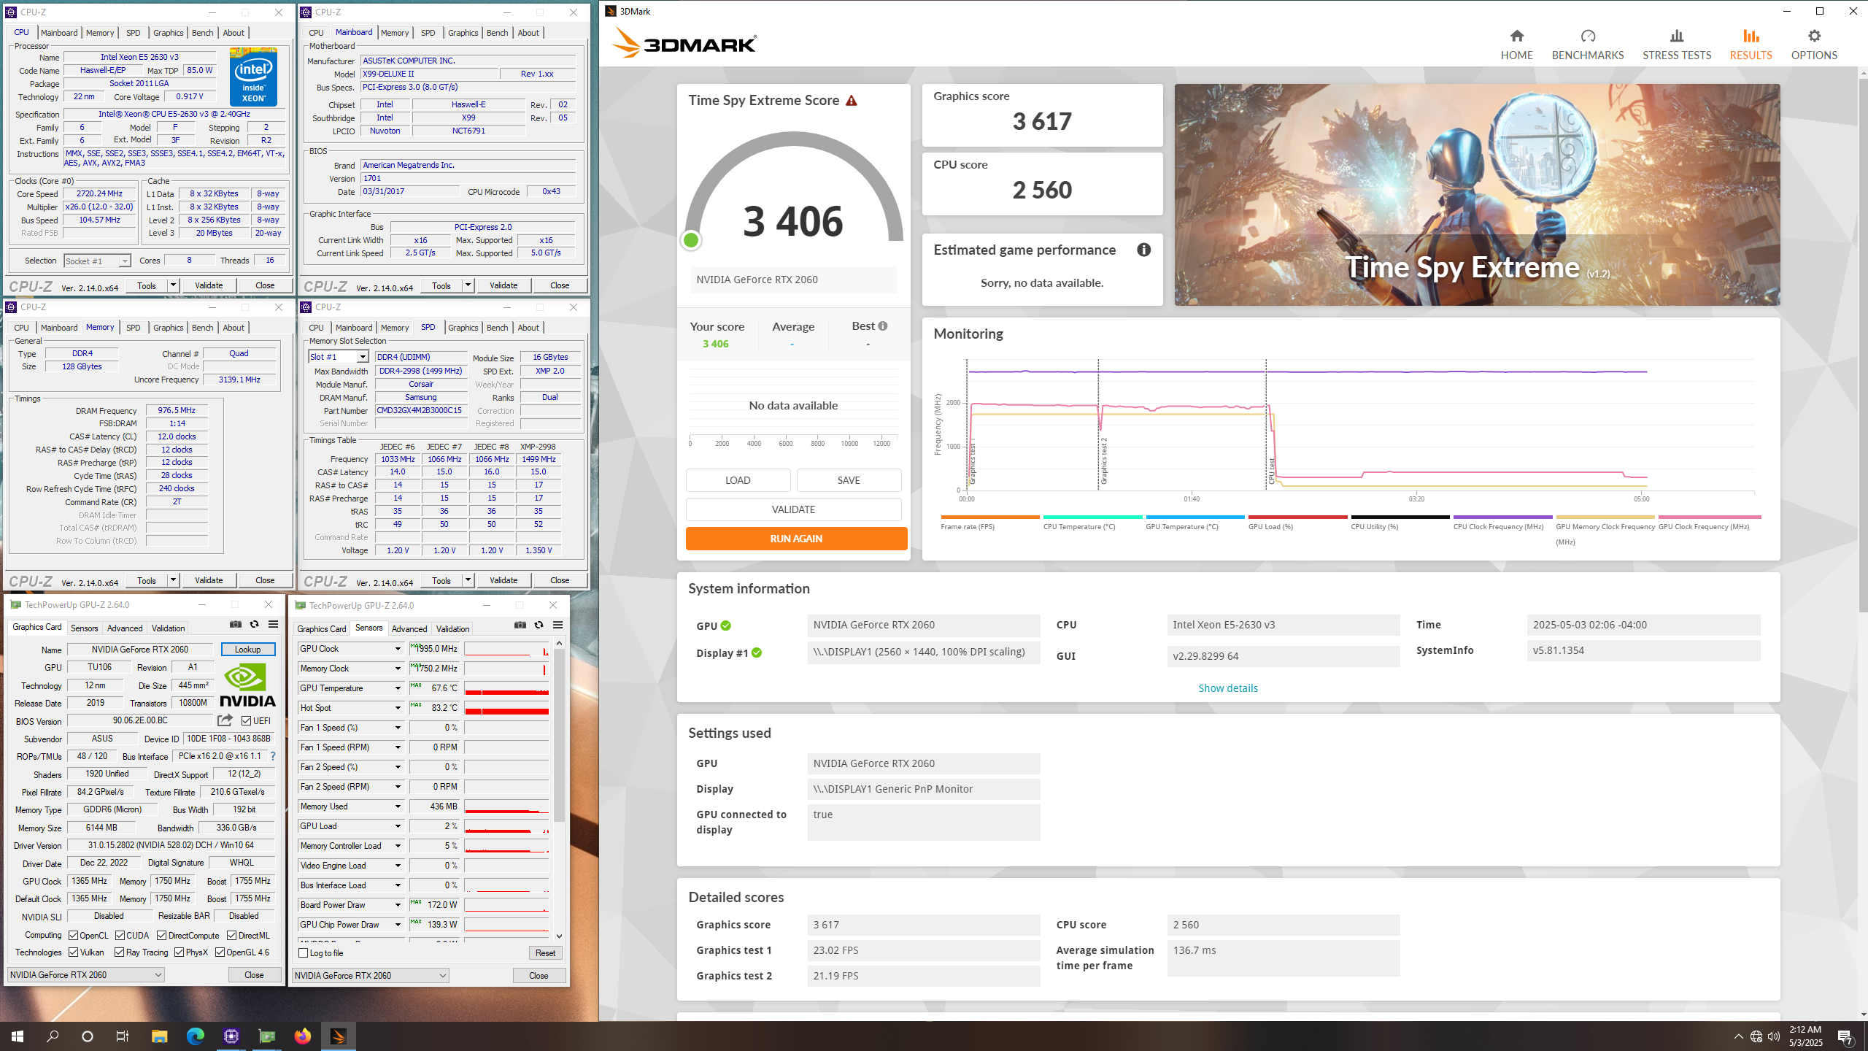The width and height of the screenshot is (1868, 1051).
Task: Click the Bus Interface question mark icon
Action: 273,756
